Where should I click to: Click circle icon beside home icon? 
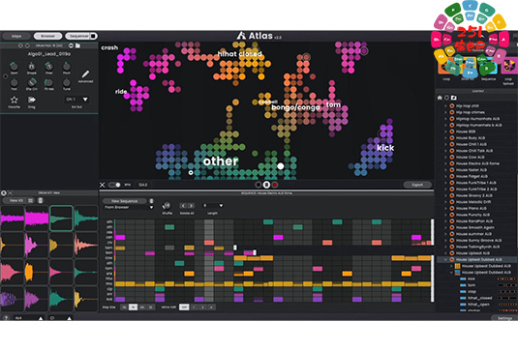(446, 98)
